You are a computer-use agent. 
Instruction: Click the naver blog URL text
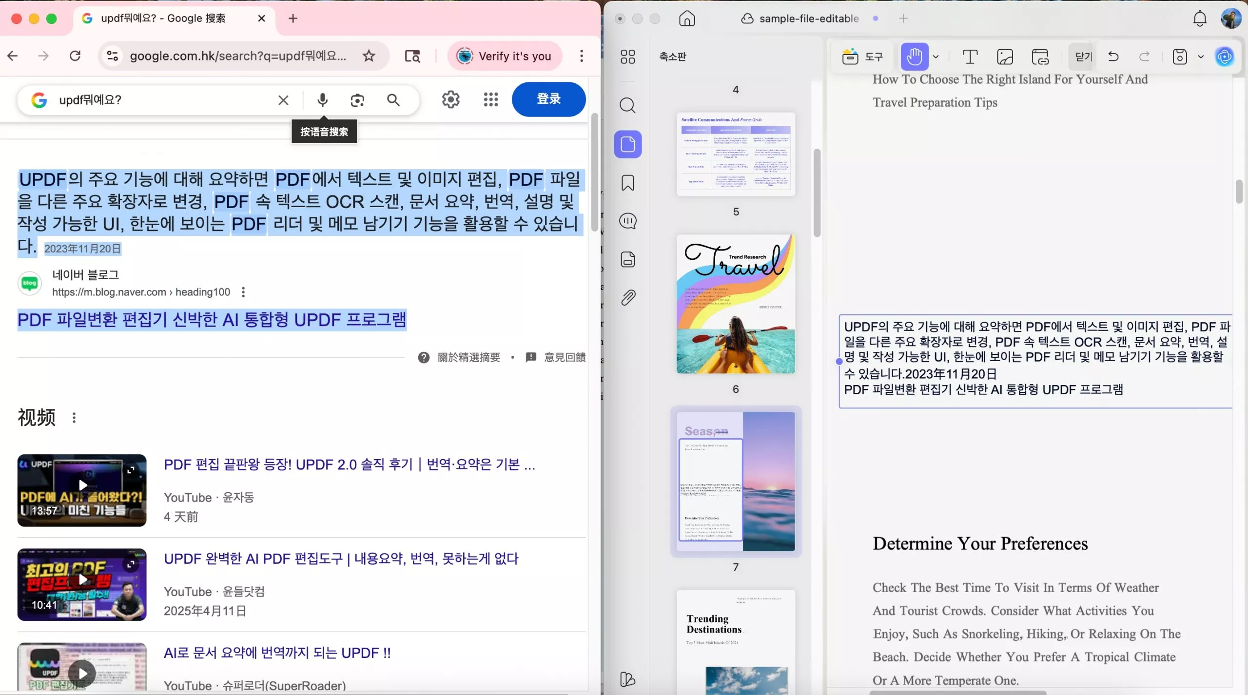coord(141,292)
